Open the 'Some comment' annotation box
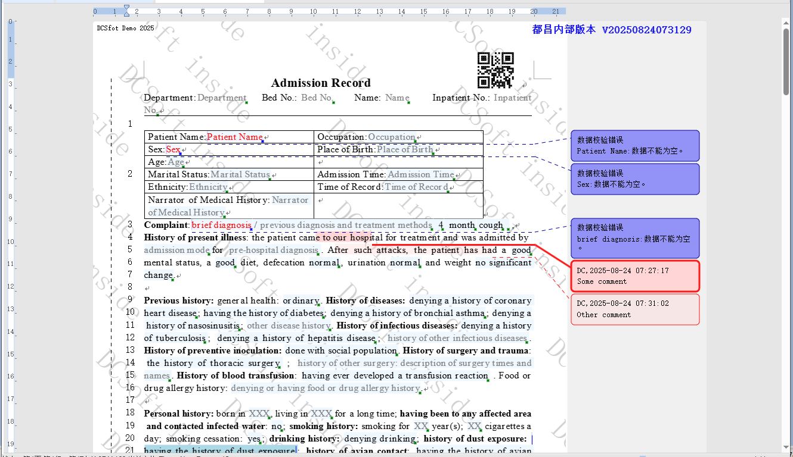Viewport: 793px width, 457px height. point(635,276)
